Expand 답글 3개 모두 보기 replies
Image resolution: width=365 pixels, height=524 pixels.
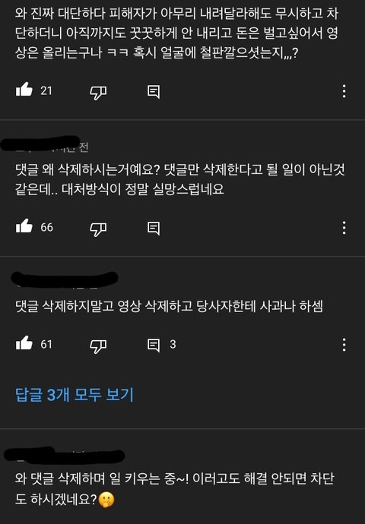coord(75,395)
